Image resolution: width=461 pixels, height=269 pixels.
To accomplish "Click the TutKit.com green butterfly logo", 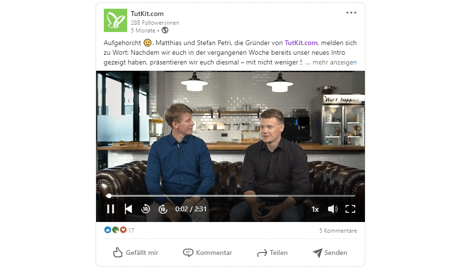I will coord(115,20).
